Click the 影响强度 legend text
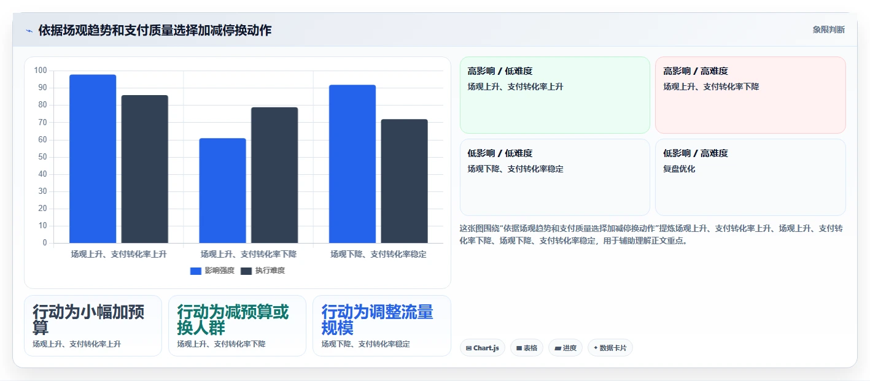Viewport: 870px width, 381px height. (220, 271)
